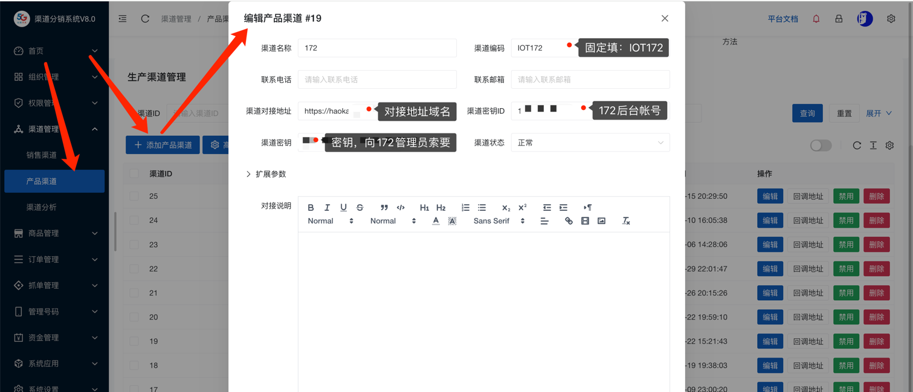Toggle italic text in 对接说明 editor
The image size is (913, 392).
[x=327, y=207]
